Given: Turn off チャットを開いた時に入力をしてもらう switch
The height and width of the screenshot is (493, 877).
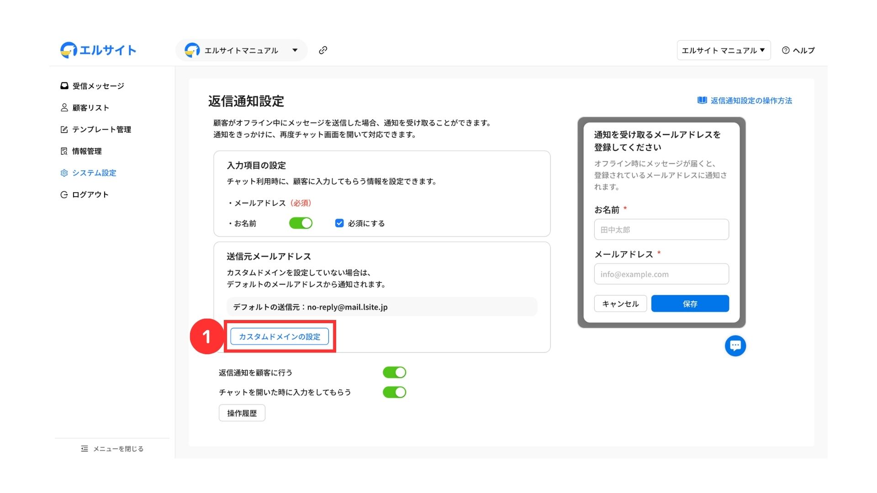Looking at the screenshot, I should pyautogui.click(x=394, y=392).
